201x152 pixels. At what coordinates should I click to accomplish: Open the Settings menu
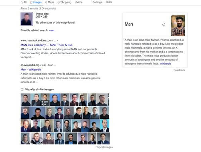[97, 2]
